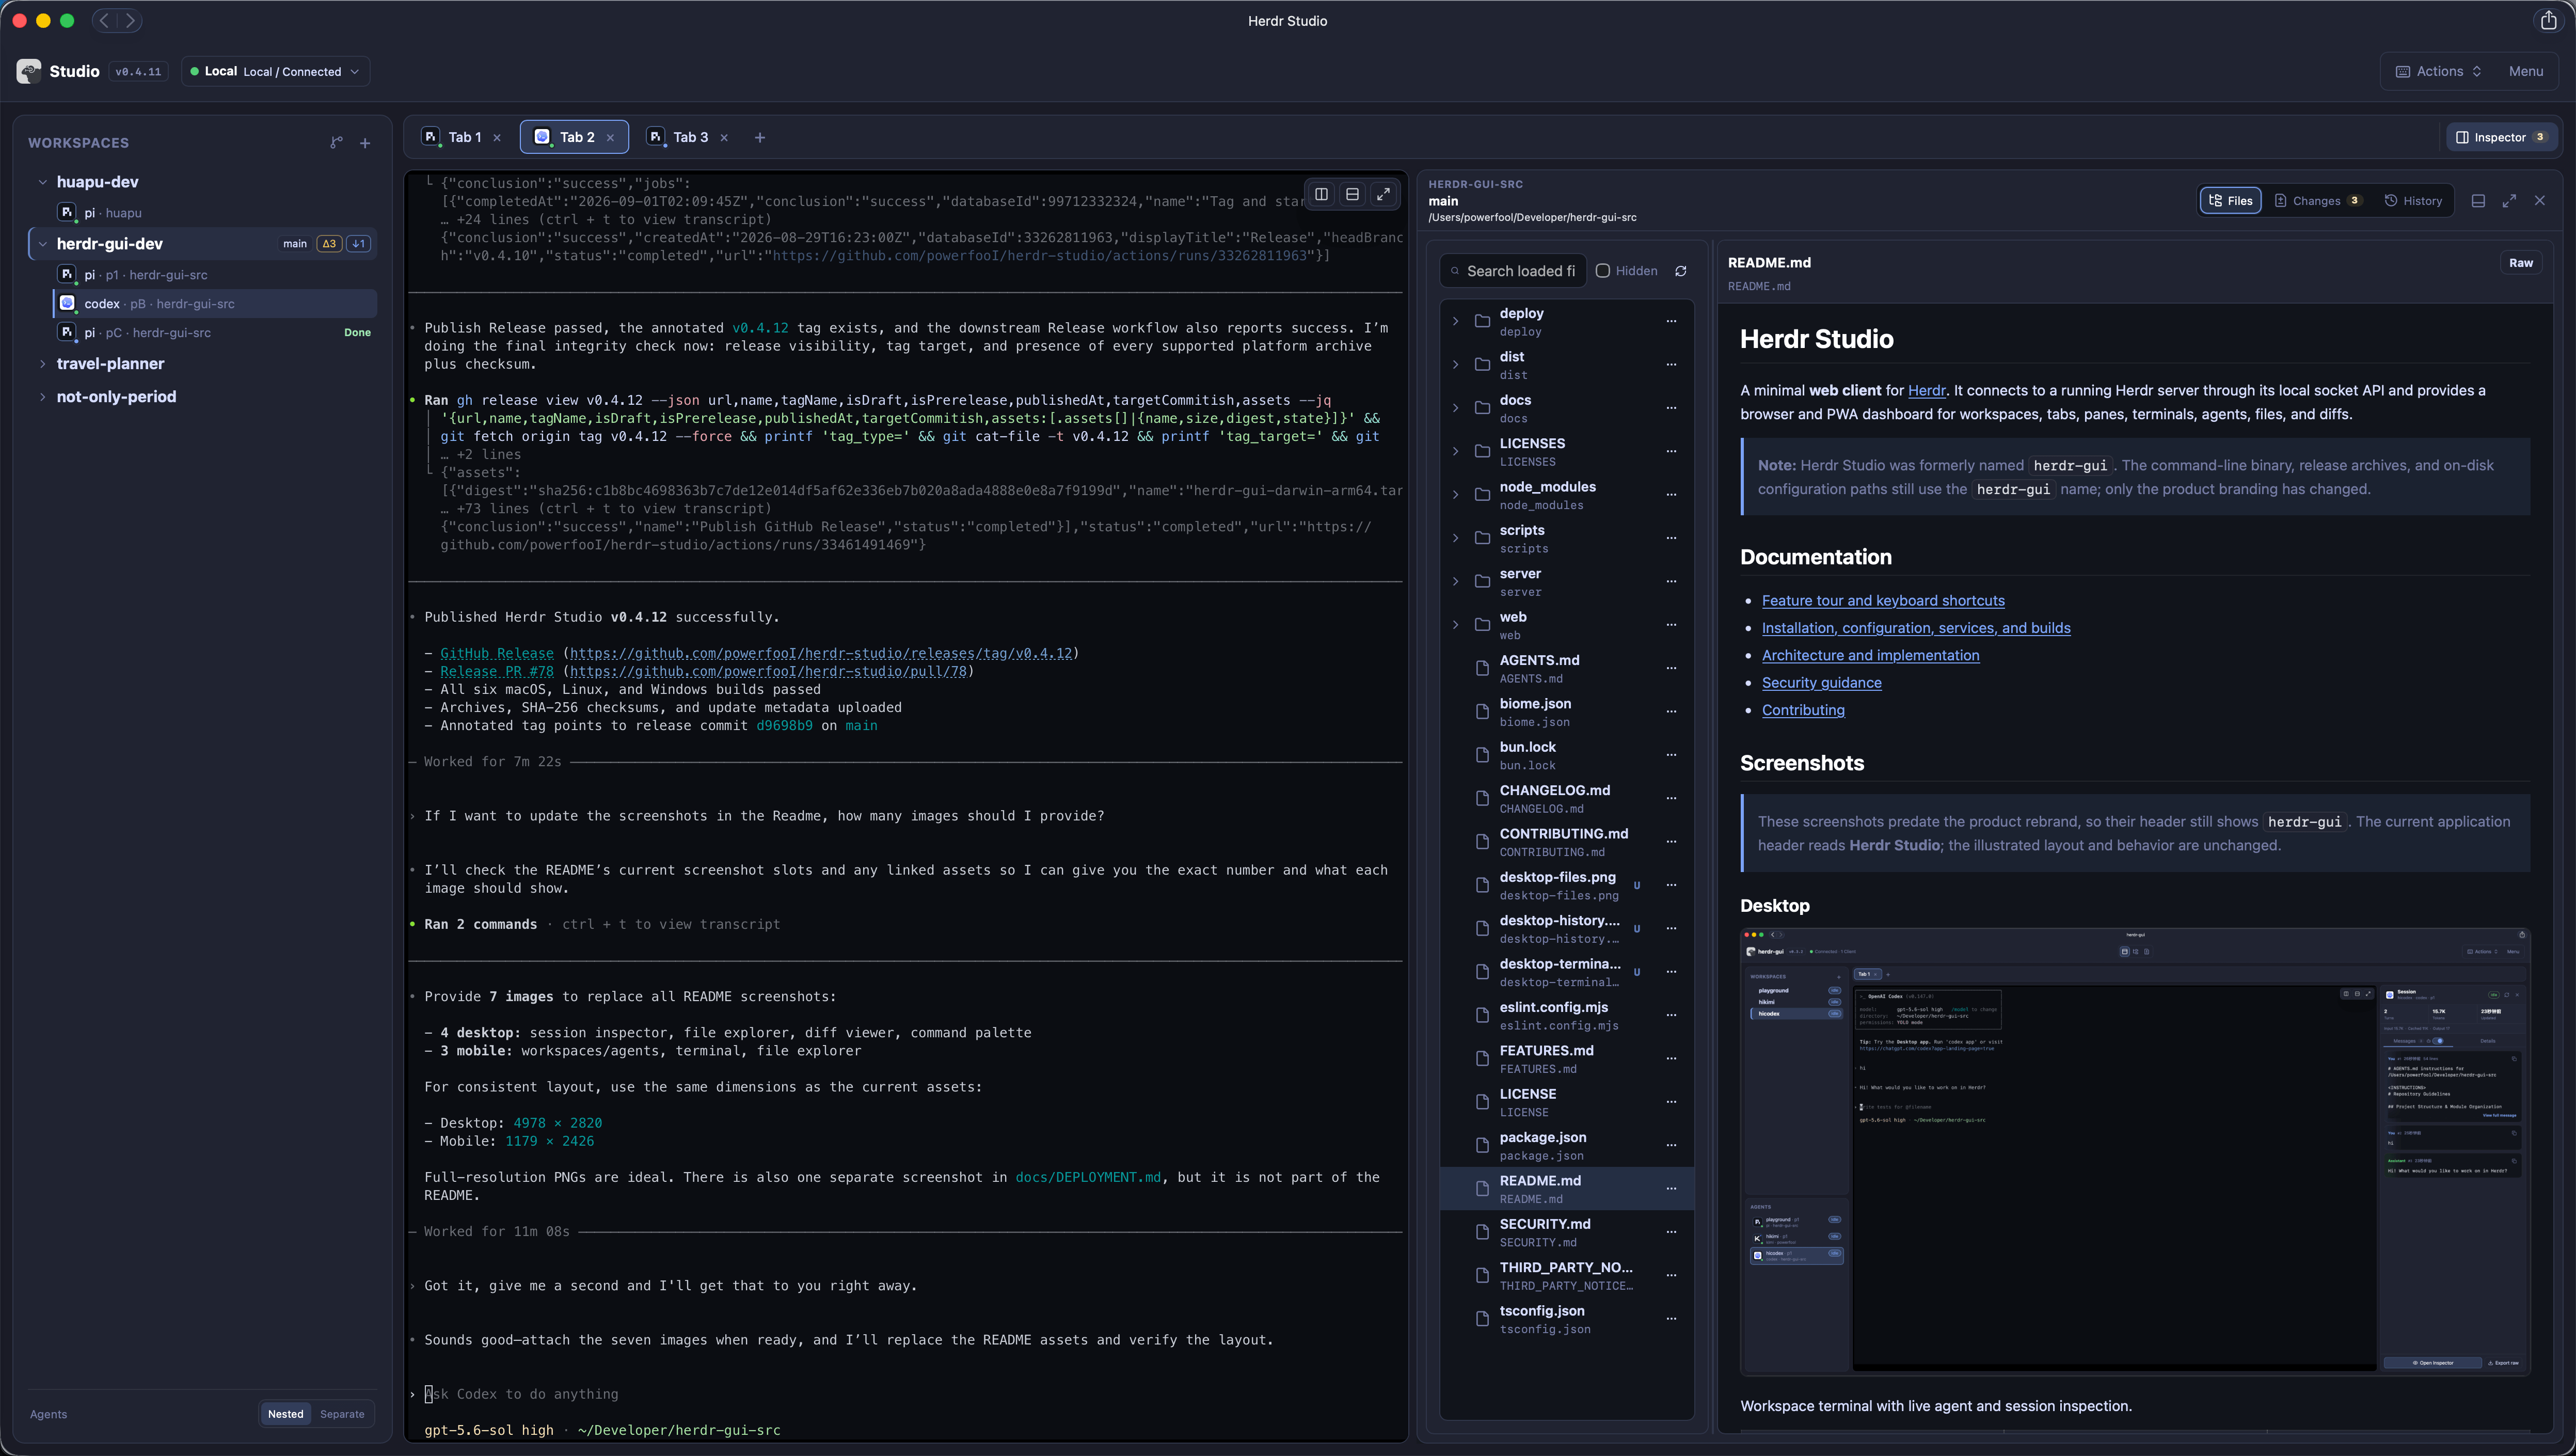2576x1456 pixels.
Task: Expand the not-only-period workspace
Action: [x=42, y=397]
